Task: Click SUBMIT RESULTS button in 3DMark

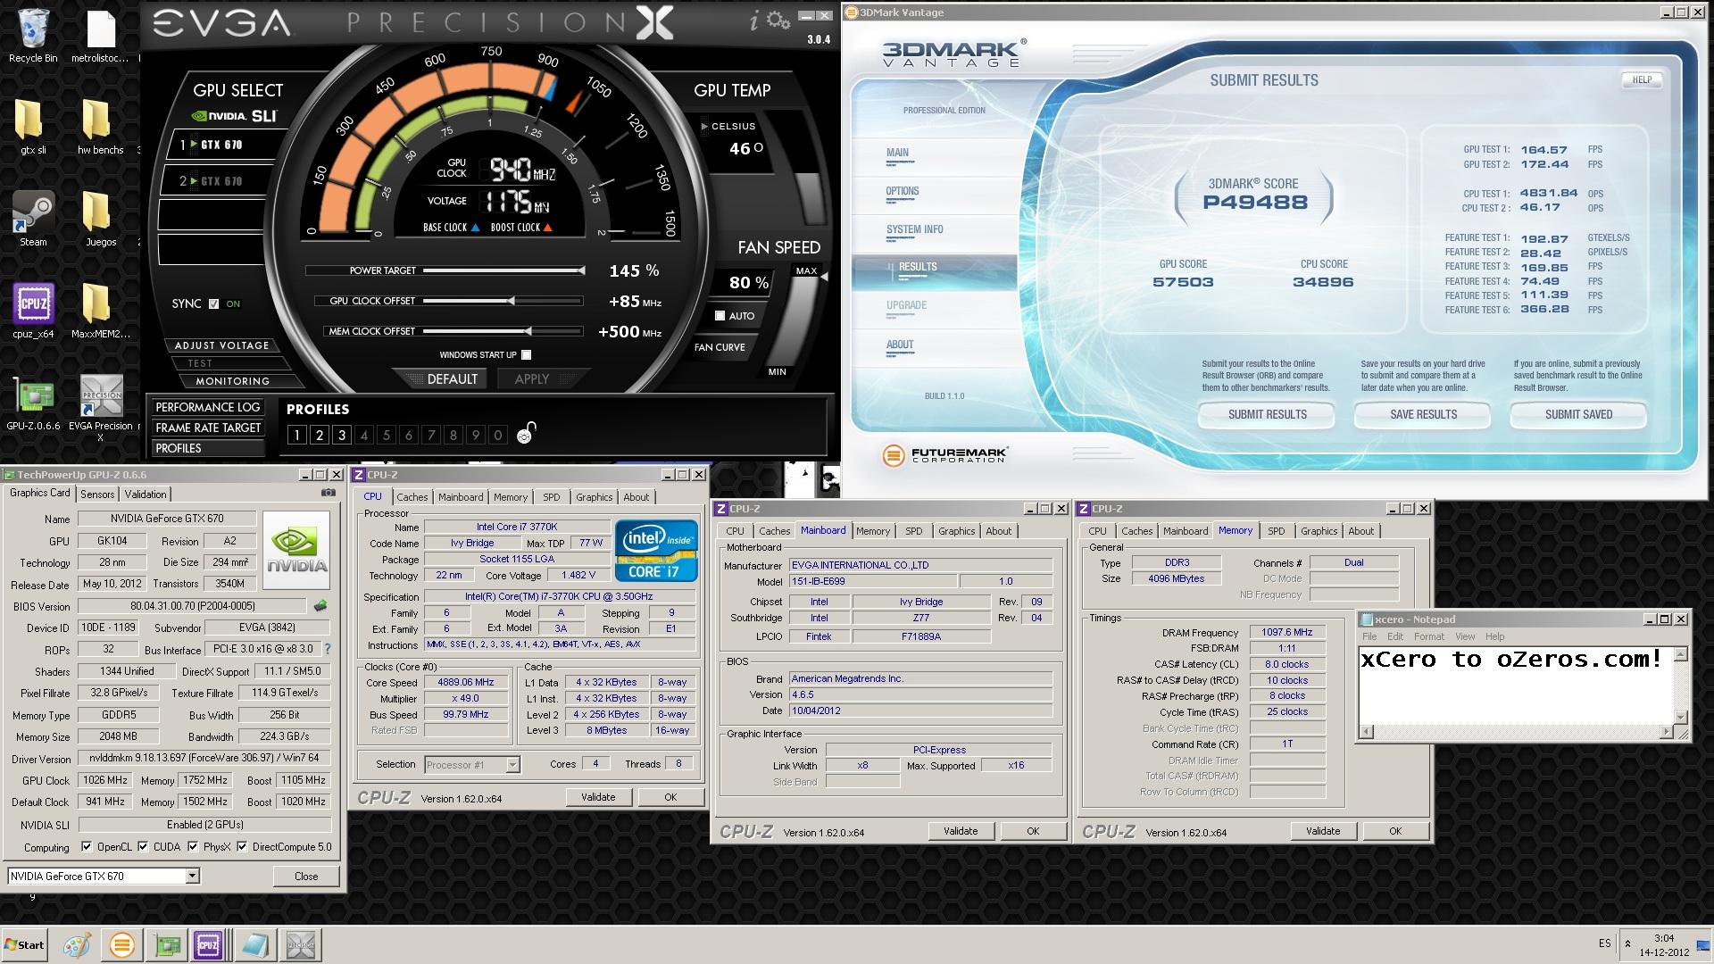Action: [x=1267, y=414]
